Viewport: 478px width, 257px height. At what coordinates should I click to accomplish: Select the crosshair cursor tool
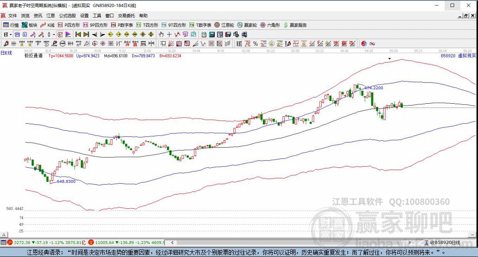click(x=169, y=35)
